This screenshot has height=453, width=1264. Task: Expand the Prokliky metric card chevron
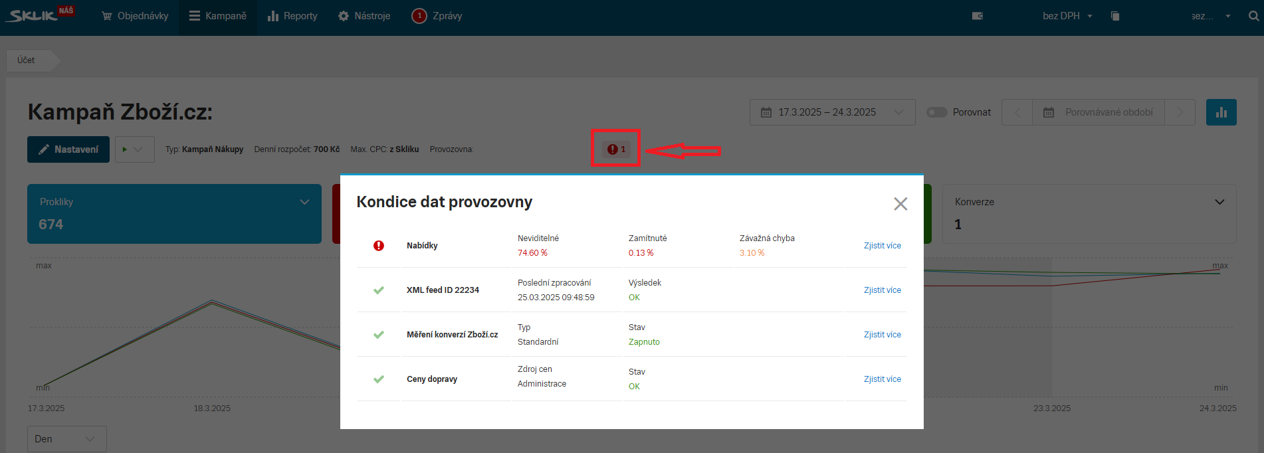tap(305, 202)
